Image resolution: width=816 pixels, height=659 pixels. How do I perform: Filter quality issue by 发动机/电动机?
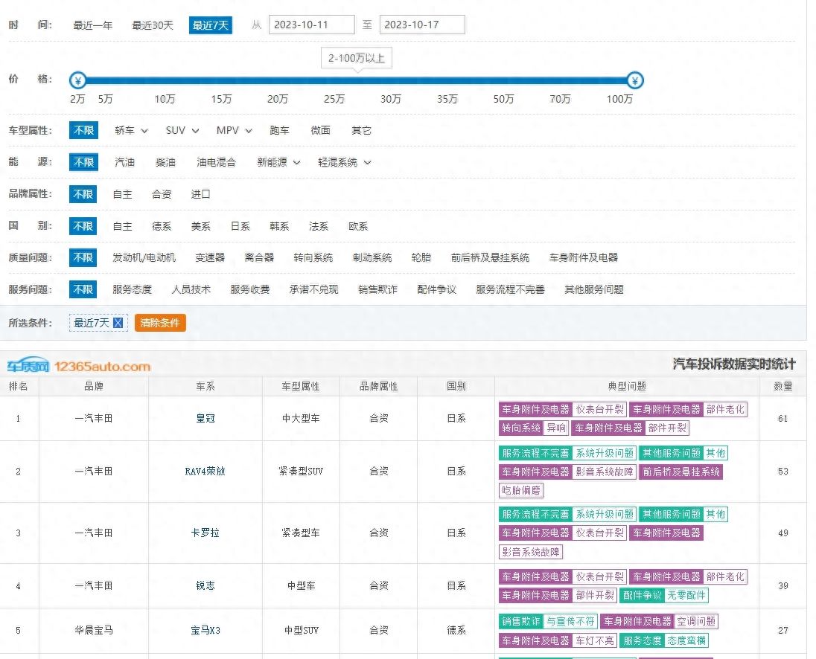pyautogui.click(x=144, y=257)
